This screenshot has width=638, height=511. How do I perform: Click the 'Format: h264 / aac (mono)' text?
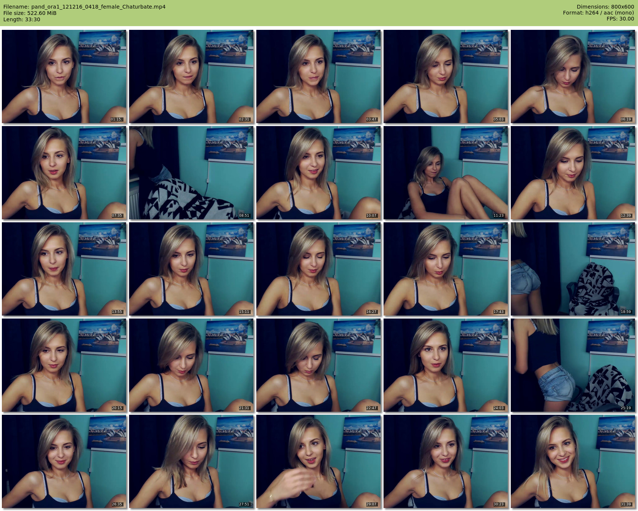[x=598, y=13]
